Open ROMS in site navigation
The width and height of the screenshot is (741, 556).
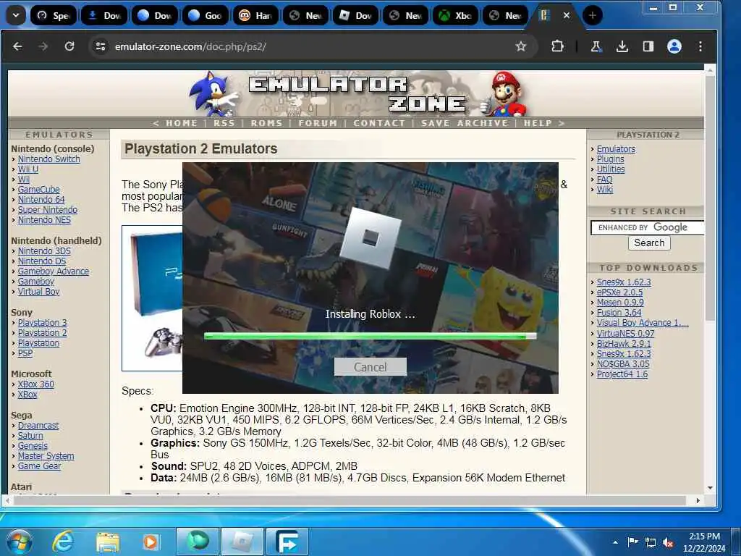[x=266, y=123]
